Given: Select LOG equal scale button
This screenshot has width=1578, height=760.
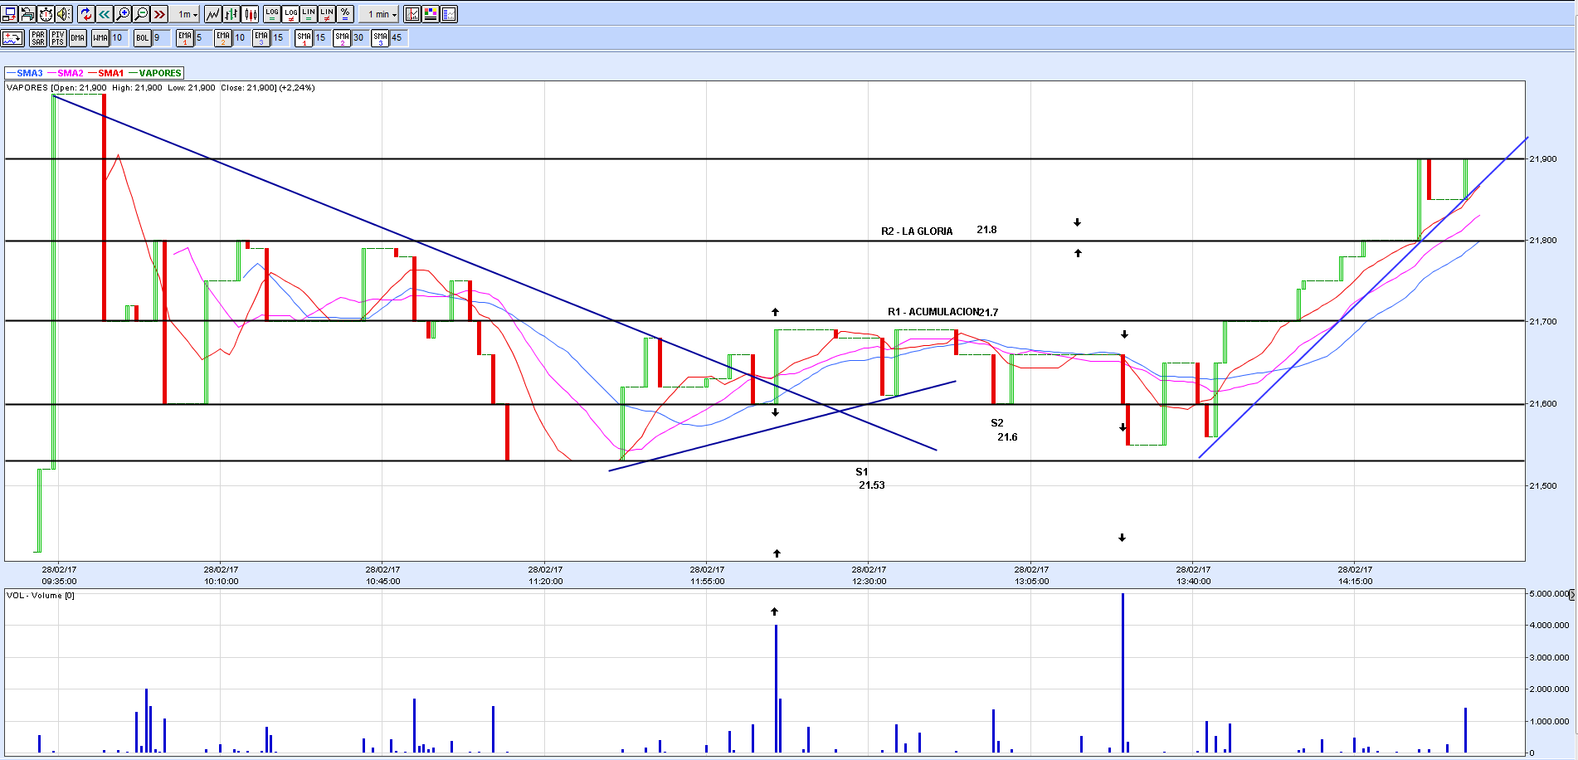Looking at the screenshot, I should (272, 14).
